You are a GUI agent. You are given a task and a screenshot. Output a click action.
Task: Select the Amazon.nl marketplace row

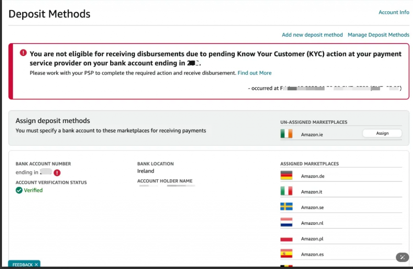(x=341, y=223)
